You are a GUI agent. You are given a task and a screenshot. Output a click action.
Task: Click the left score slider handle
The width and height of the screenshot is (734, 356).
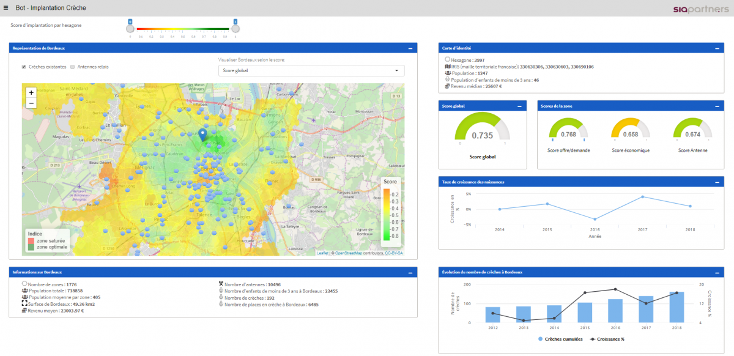130,28
